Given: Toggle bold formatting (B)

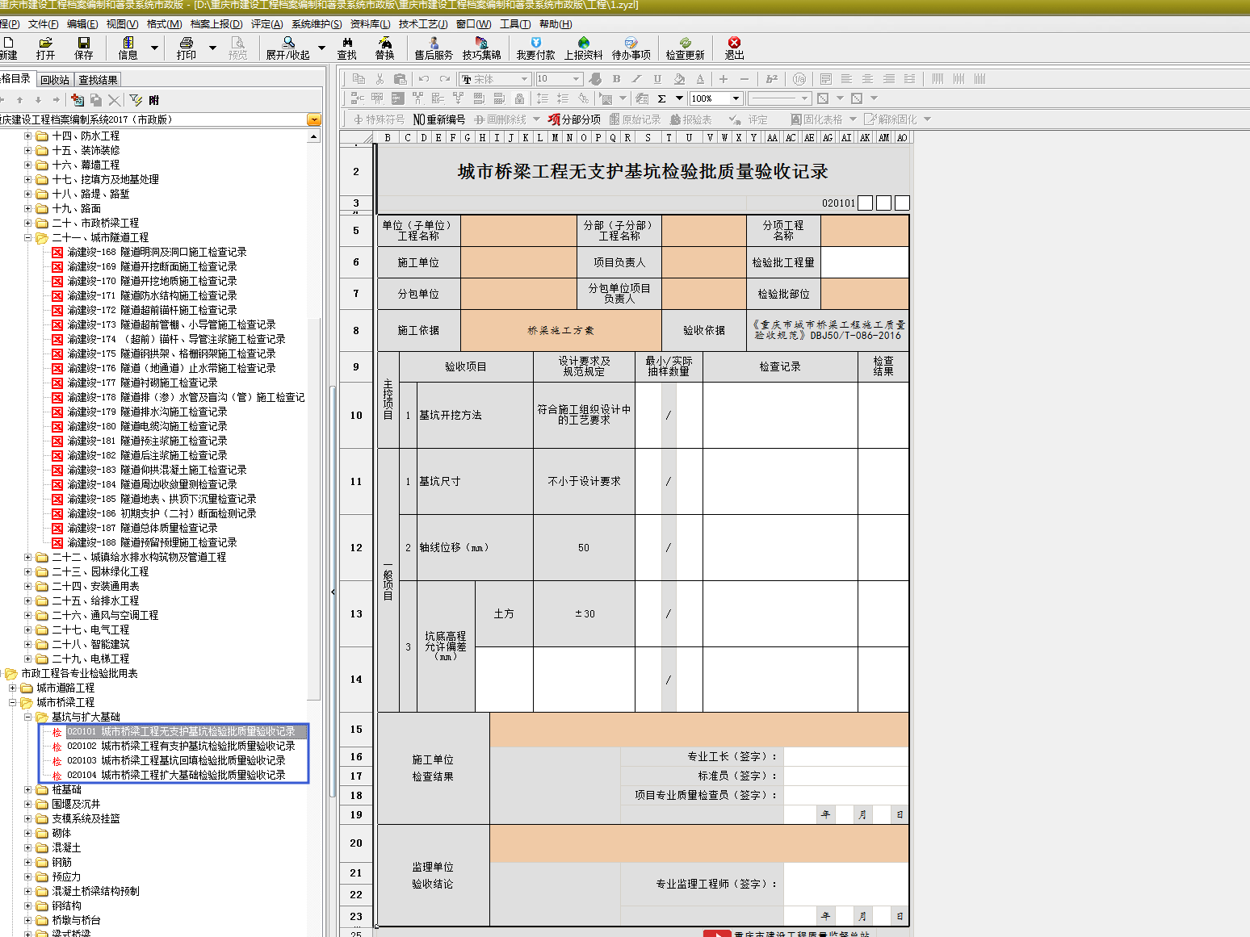Looking at the screenshot, I should pyautogui.click(x=617, y=79).
